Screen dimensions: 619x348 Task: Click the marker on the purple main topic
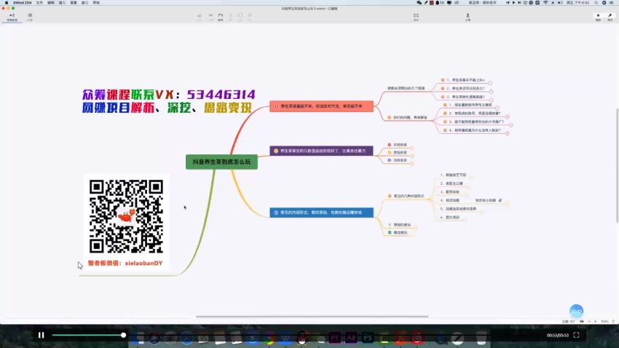click(x=276, y=151)
